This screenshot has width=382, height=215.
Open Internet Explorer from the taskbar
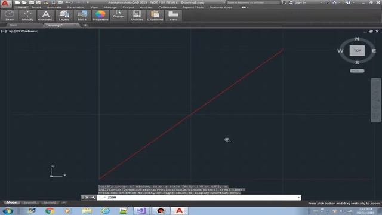click(x=105, y=211)
